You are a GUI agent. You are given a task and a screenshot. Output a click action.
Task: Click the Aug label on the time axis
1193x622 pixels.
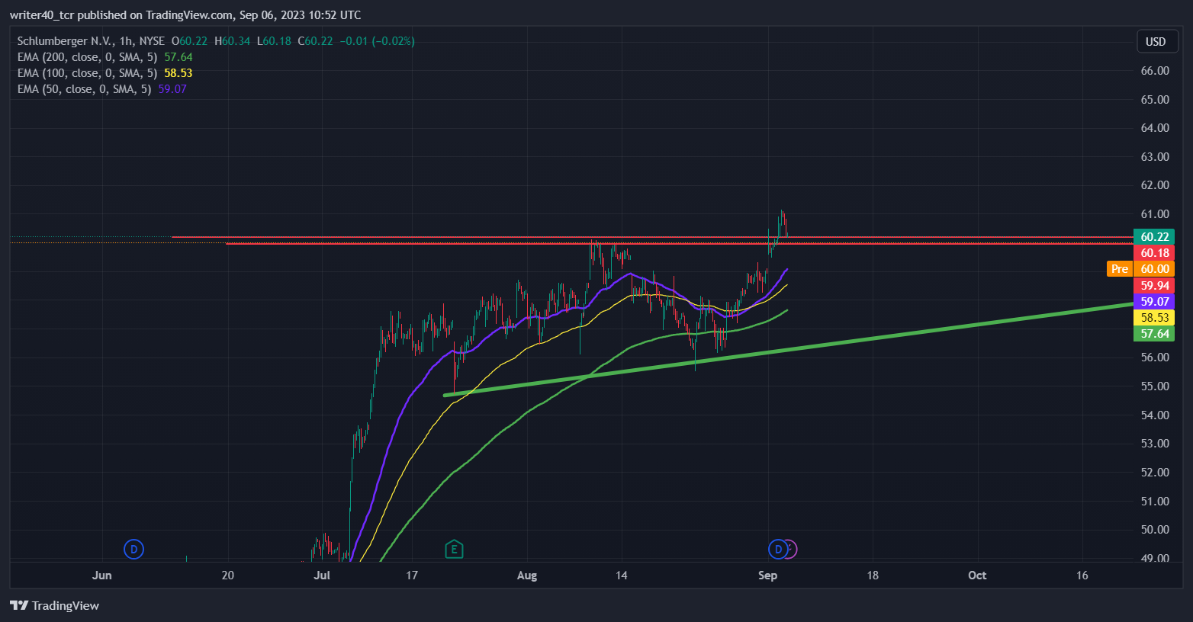[x=527, y=576]
